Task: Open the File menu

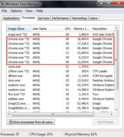Action: (x=4, y=11)
